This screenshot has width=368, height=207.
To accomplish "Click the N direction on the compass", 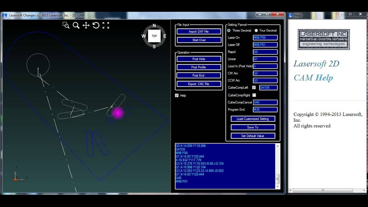I will [x=154, y=26].
